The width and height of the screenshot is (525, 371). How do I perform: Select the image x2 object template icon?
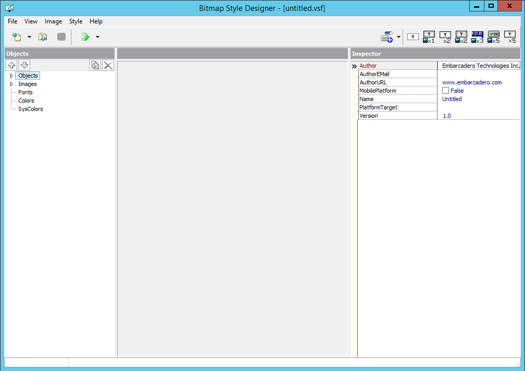click(x=461, y=37)
